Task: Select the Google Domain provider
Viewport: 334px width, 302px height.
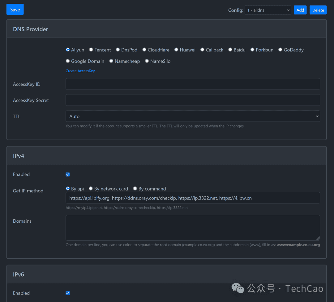Action: coord(68,61)
